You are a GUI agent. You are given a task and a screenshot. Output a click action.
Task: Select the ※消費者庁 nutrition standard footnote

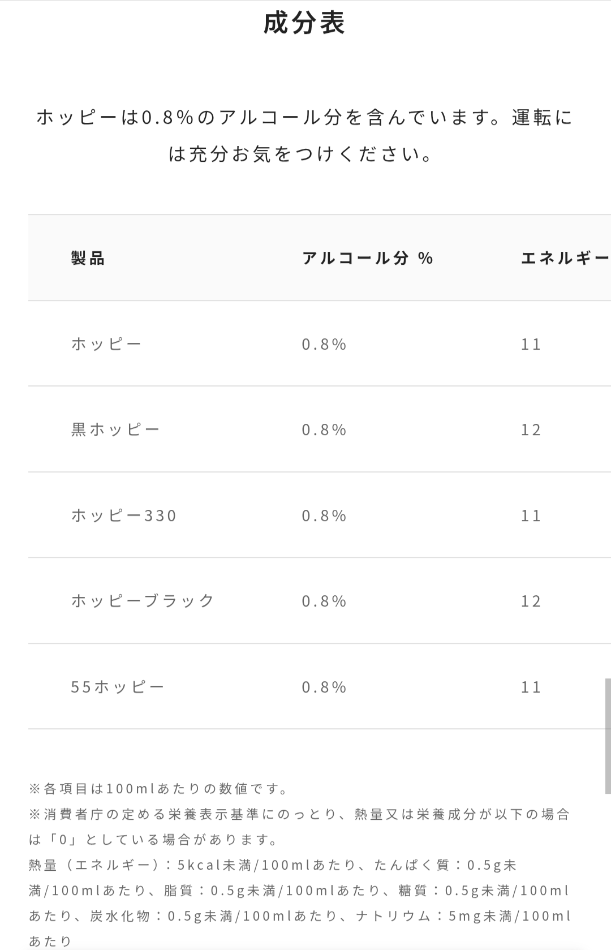point(299,827)
